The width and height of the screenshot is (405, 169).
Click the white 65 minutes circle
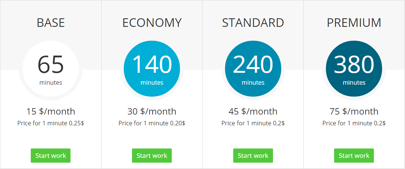pos(51,69)
